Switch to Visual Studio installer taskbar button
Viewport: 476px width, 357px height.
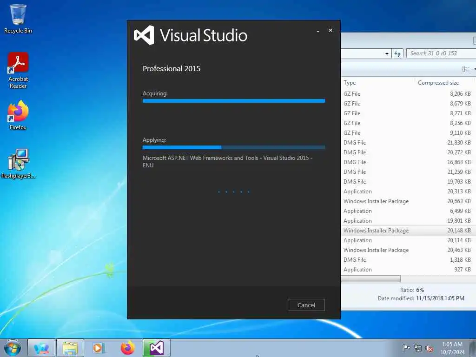coord(157,348)
